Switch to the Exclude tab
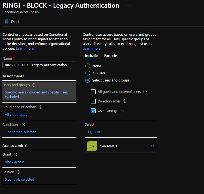This screenshot has height=194, width=204. pyautogui.click(x=110, y=56)
